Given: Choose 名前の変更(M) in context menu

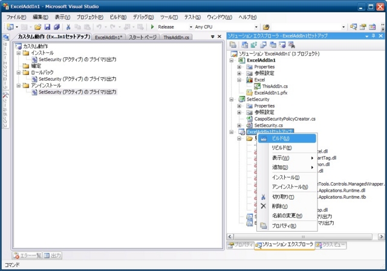Looking at the screenshot, I should [x=287, y=215].
